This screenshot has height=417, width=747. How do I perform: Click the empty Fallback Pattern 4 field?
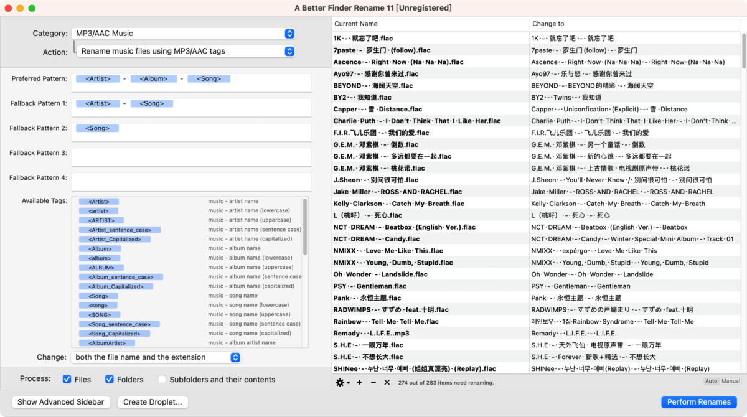click(x=192, y=182)
